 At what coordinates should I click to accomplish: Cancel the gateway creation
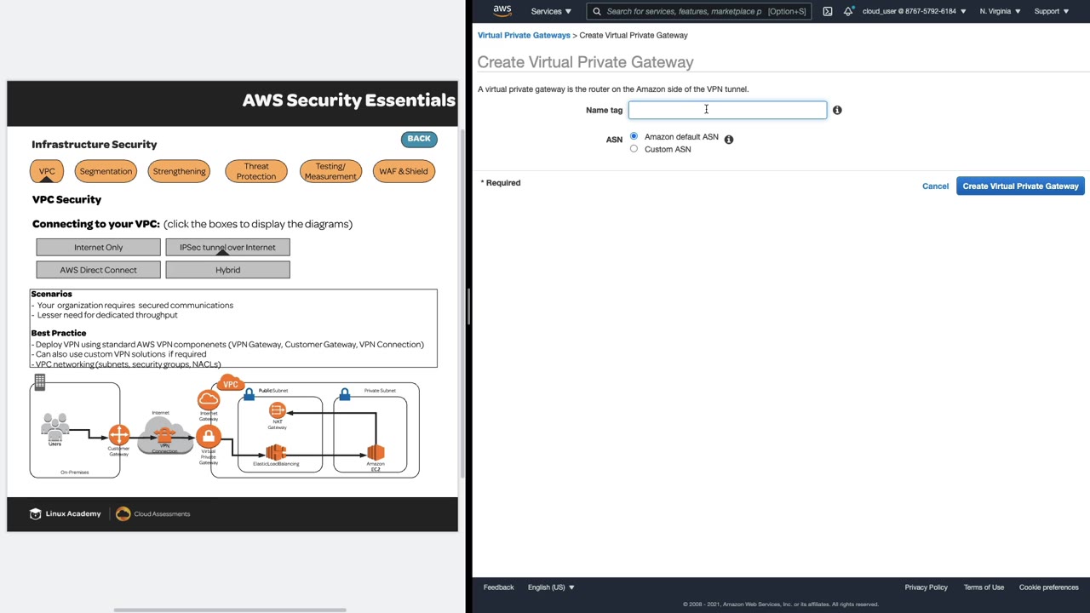(x=935, y=186)
